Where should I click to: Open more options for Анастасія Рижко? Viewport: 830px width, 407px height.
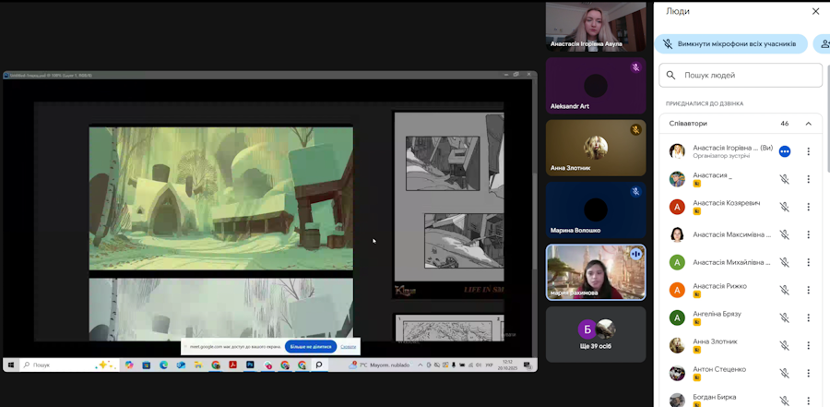pyautogui.click(x=808, y=290)
